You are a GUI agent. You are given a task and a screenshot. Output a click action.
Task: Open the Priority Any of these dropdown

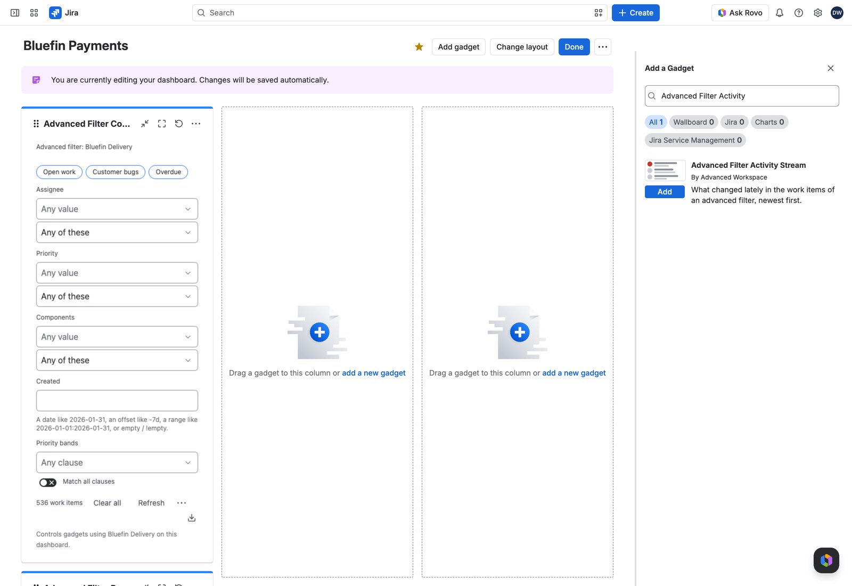tap(117, 296)
